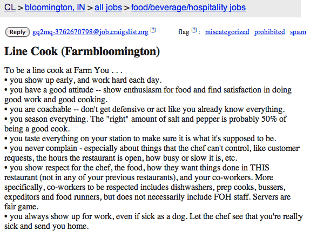Click the help [?] icon beside flag
This screenshot has width=310, height=231.
194,30
